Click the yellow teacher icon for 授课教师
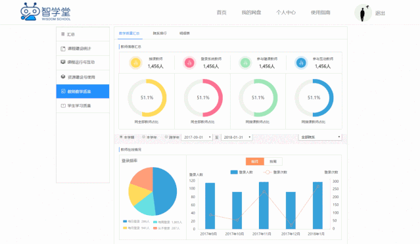The image size is (420, 244). click(x=136, y=63)
